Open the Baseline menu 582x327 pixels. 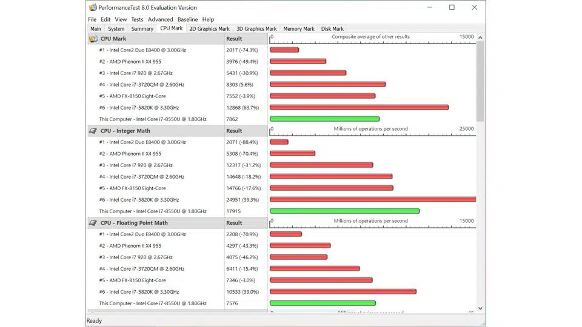pyautogui.click(x=187, y=19)
